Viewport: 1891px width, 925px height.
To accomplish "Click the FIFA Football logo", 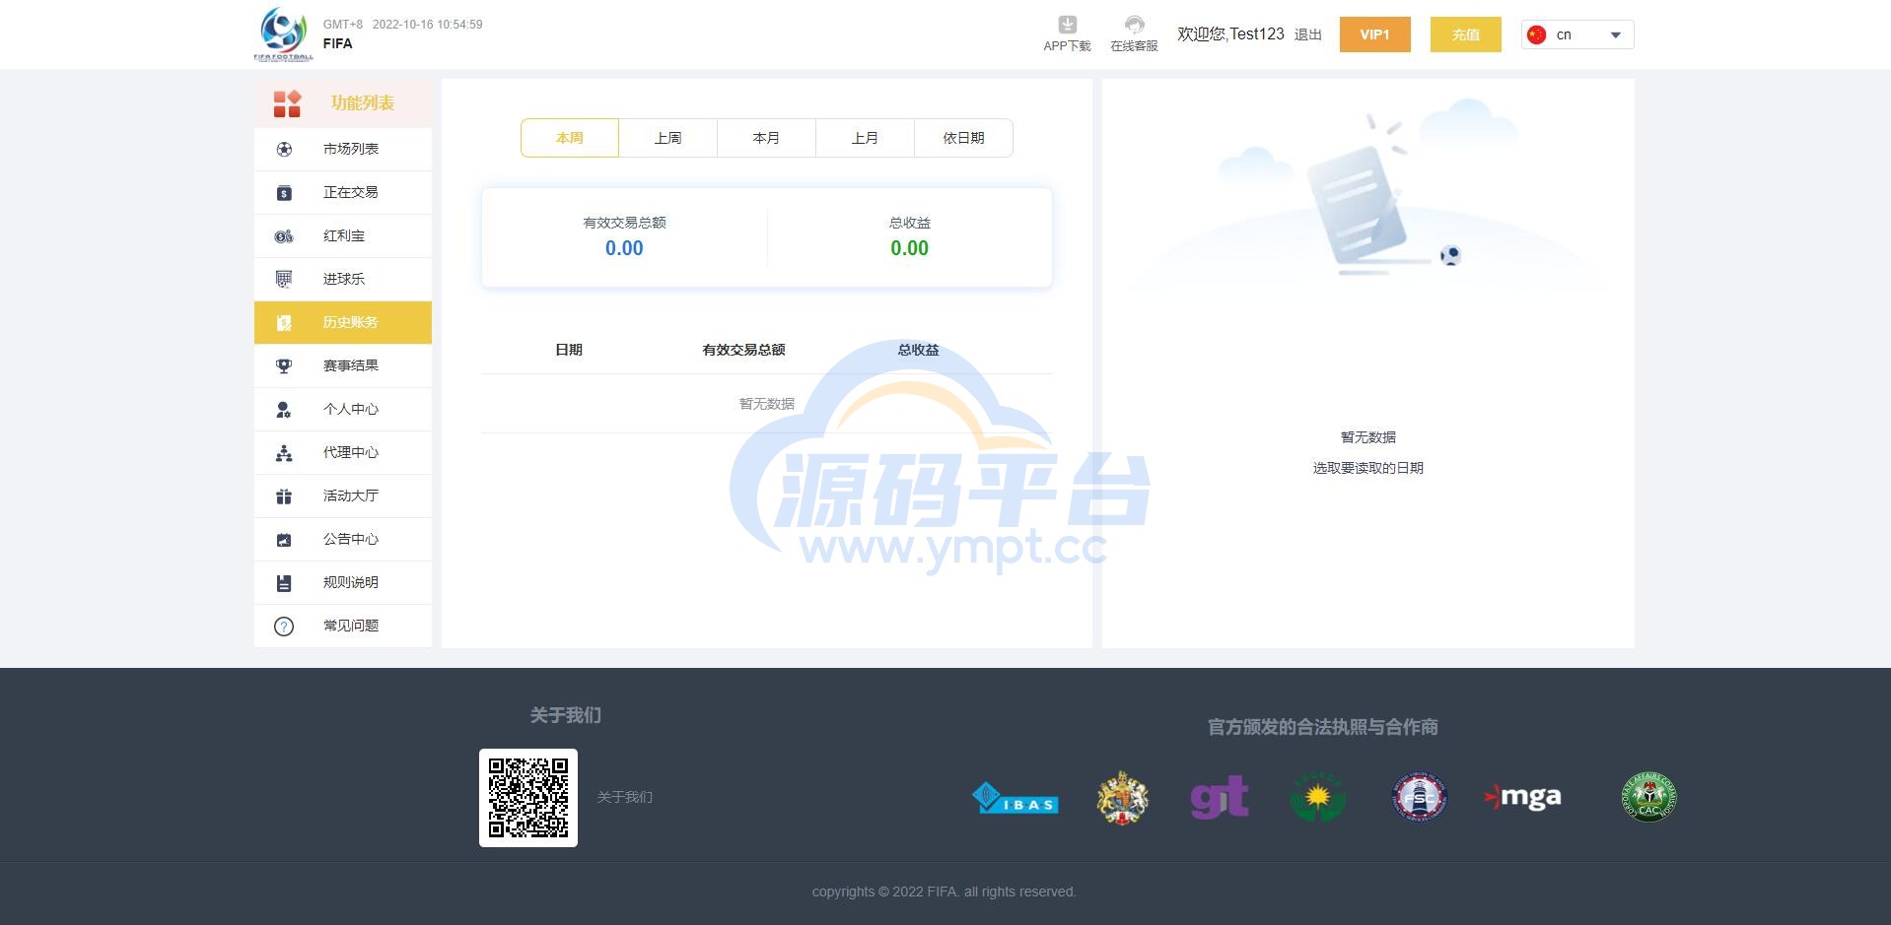I will click(x=284, y=34).
